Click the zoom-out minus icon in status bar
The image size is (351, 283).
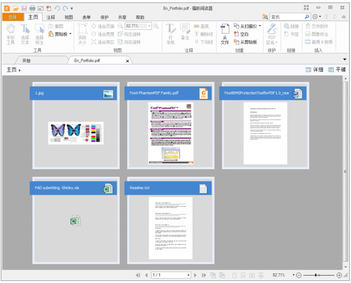click(x=299, y=275)
